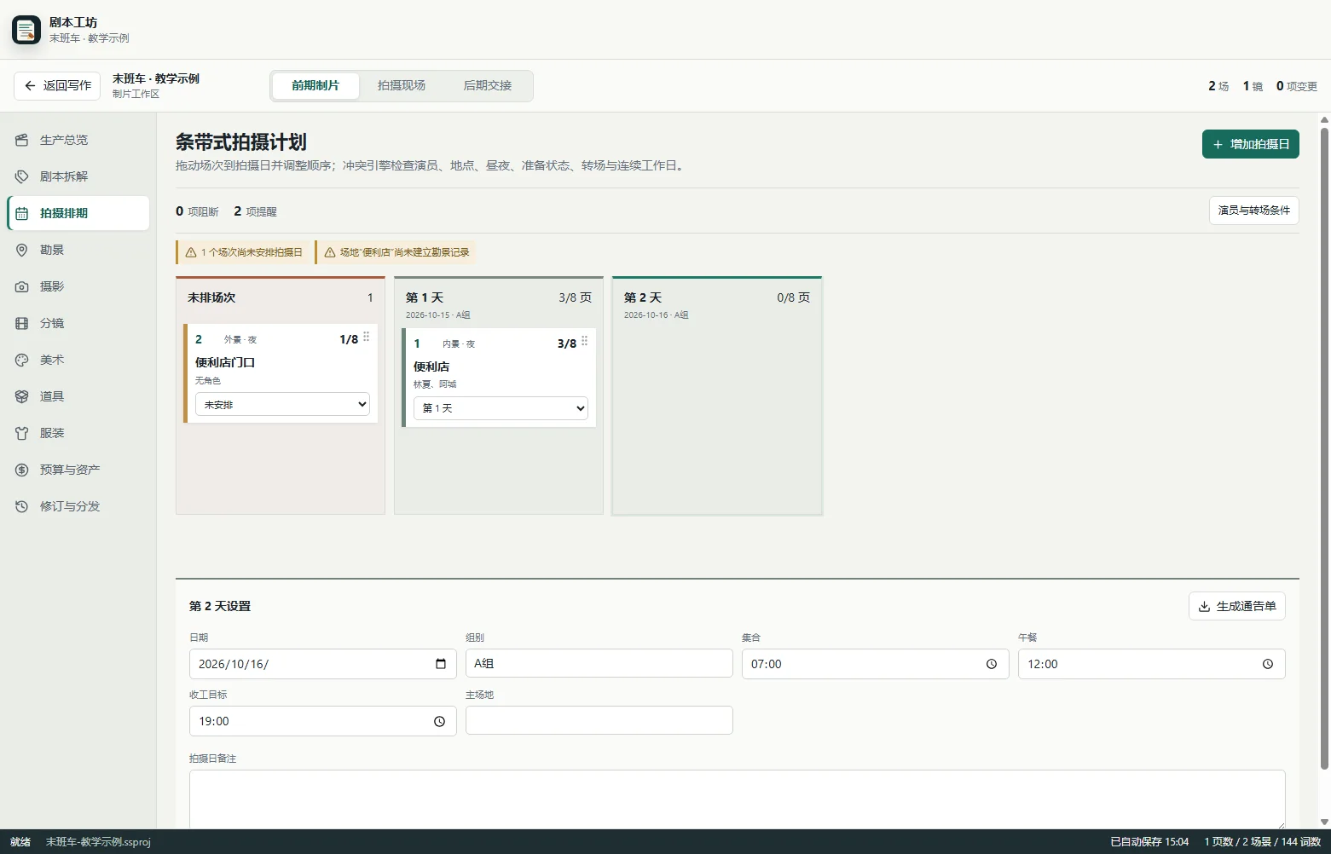Click the 返回写作 back button
This screenshot has height=854, width=1331.
(57, 85)
